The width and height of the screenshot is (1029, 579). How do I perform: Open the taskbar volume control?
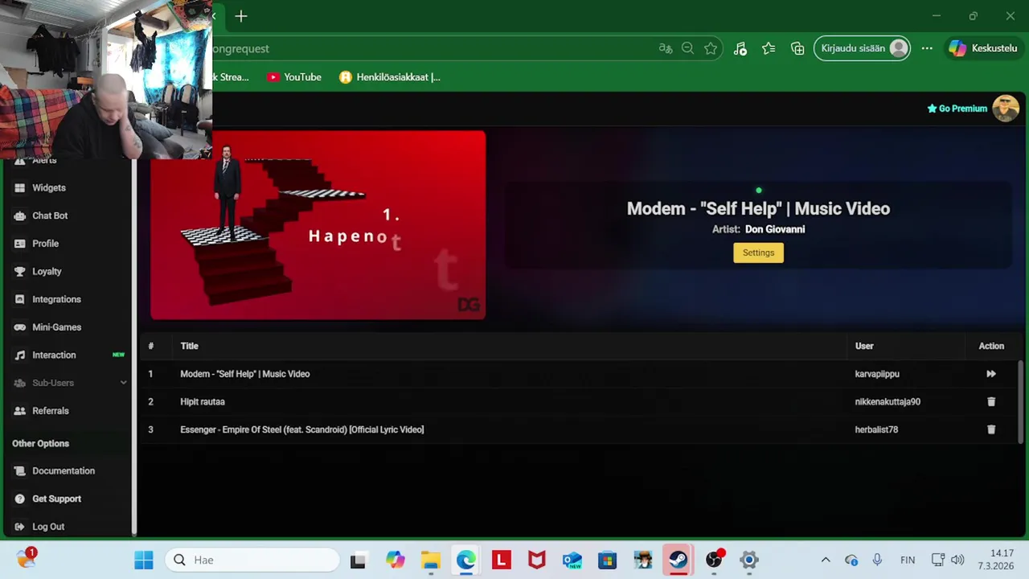coord(957,560)
